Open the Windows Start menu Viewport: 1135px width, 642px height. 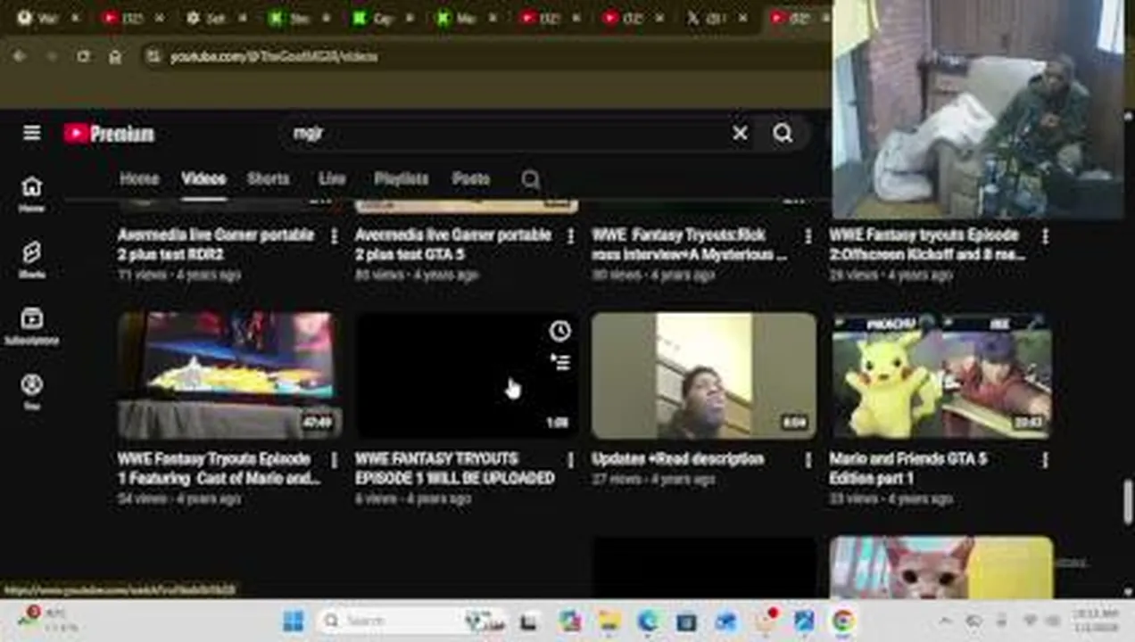(293, 621)
